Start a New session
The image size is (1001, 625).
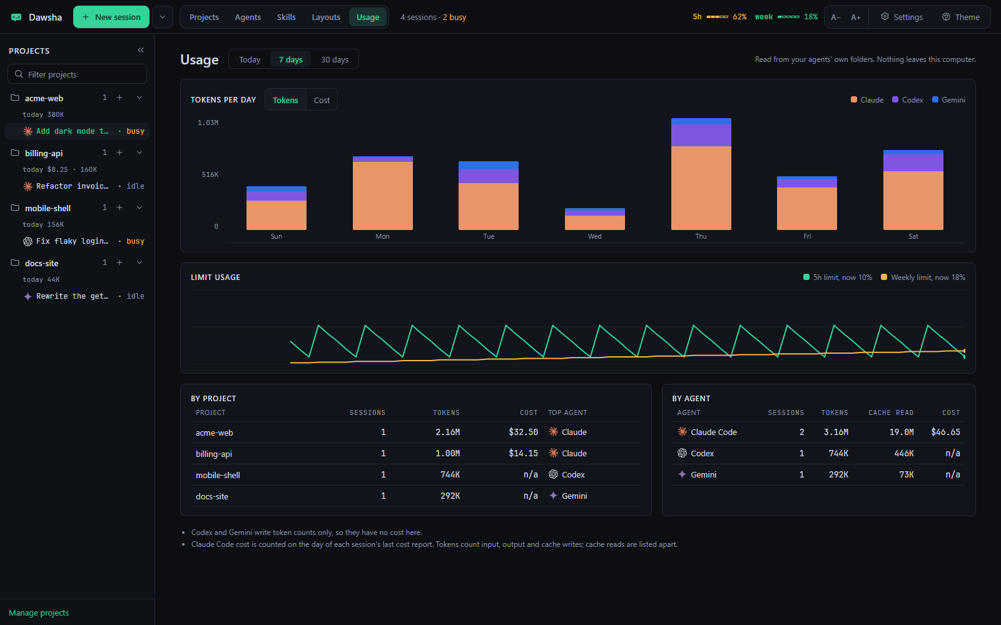click(x=111, y=17)
